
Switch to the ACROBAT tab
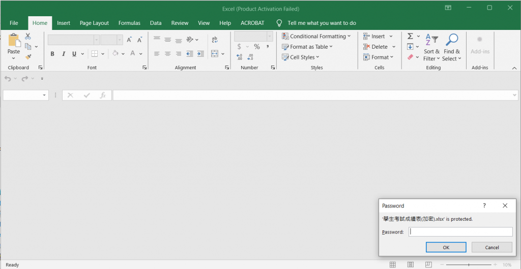click(x=252, y=23)
